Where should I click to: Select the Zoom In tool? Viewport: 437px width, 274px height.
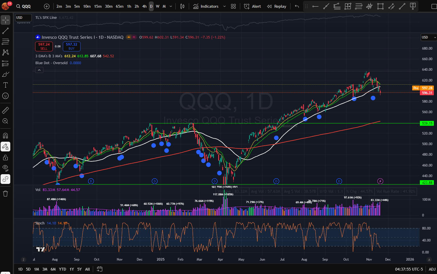pos(5,121)
